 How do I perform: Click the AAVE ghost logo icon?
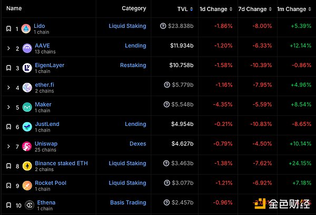pos(27,48)
